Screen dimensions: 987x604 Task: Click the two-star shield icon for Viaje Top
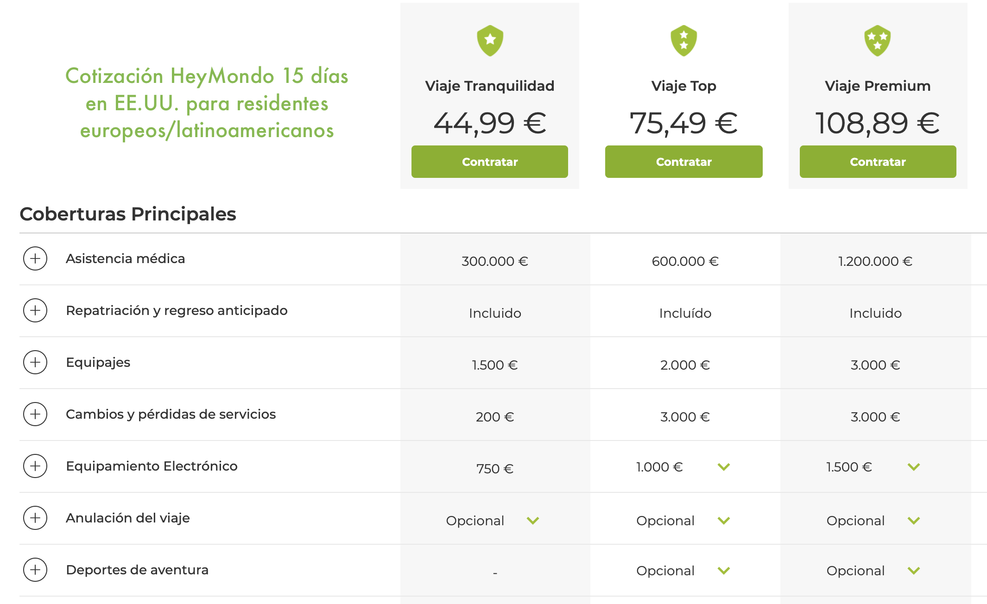point(683,40)
